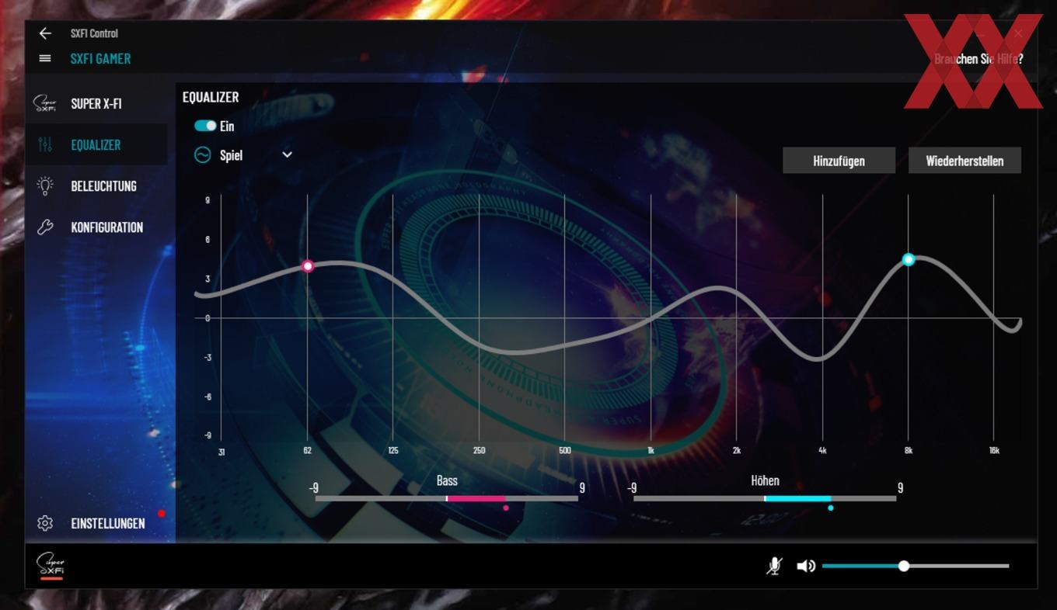Open the KONFIGURATION section
The height and width of the screenshot is (610, 1057).
(x=106, y=227)
